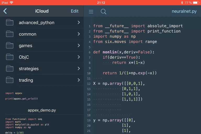
Task: Expand common using its chevron
Action: click(x=79, y=34)
